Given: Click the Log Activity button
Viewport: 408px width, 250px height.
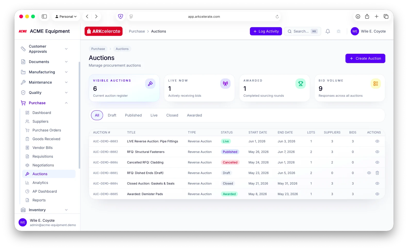Looking at the screenshot, I should 266,31.
